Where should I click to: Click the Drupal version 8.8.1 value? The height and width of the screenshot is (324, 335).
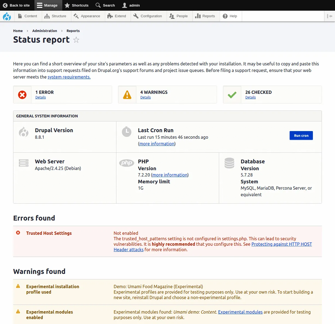coord(40,137)
